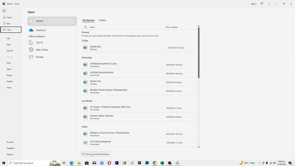Open Untitled document.xlsx

(139, 74)
